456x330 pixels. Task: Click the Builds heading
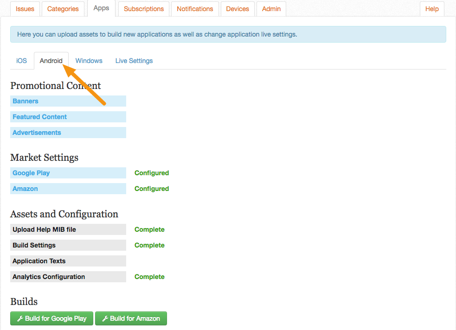[x=24, y=302]
